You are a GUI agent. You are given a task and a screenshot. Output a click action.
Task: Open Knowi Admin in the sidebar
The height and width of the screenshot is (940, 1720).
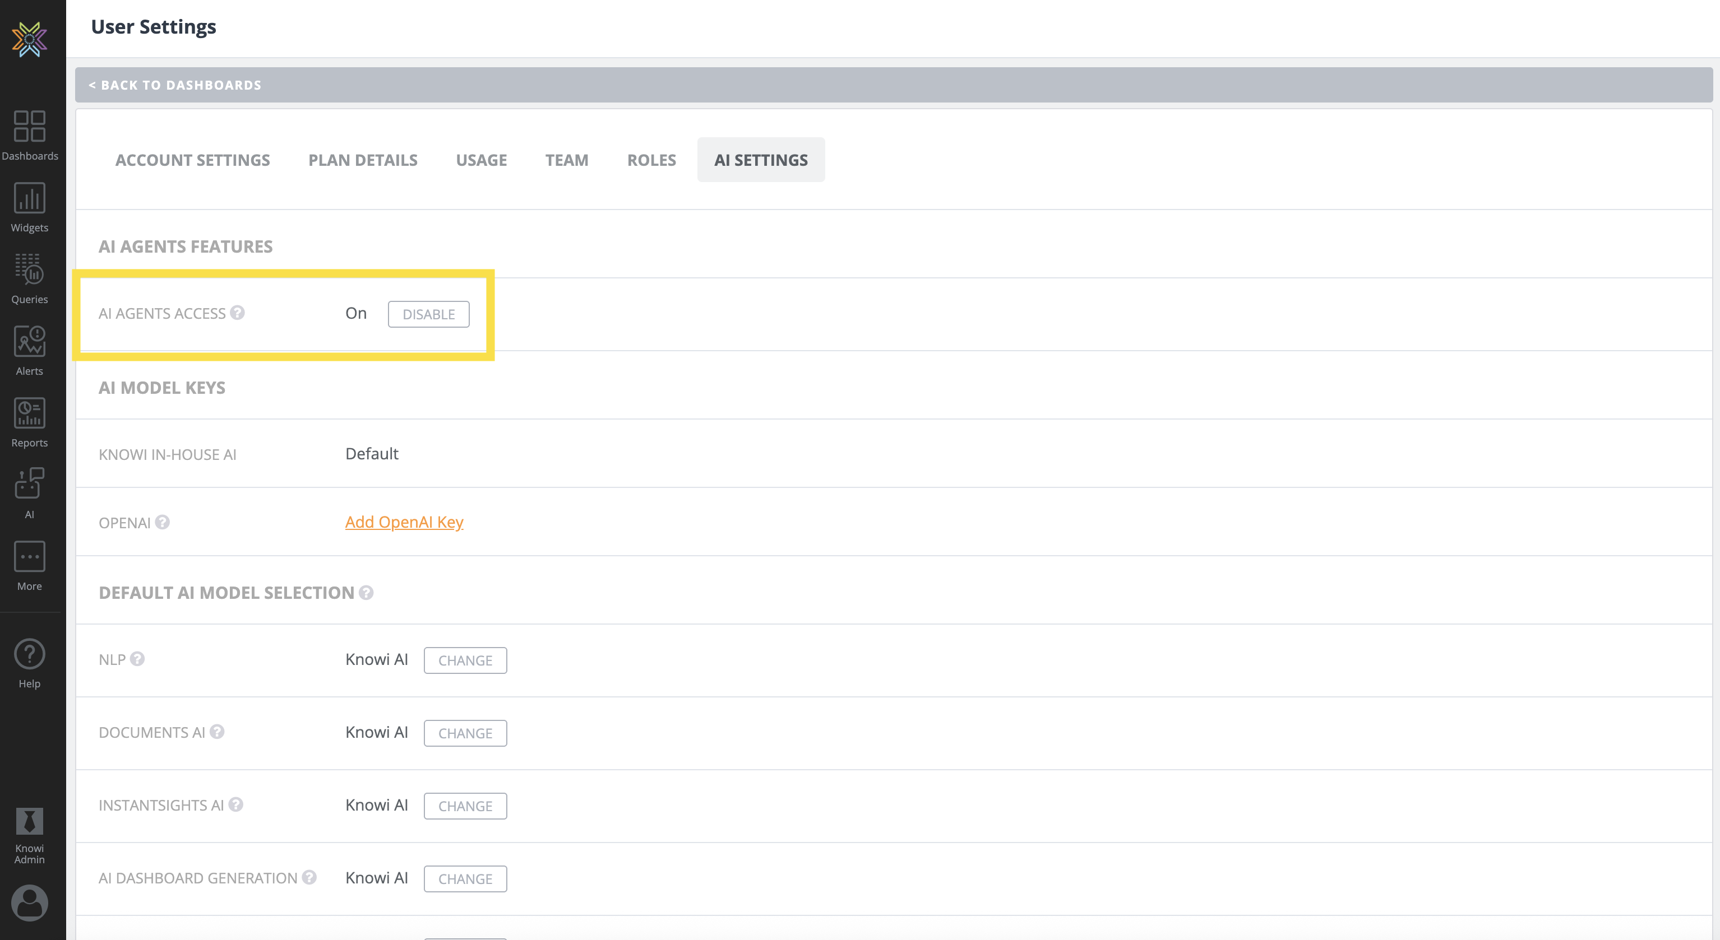29,835
